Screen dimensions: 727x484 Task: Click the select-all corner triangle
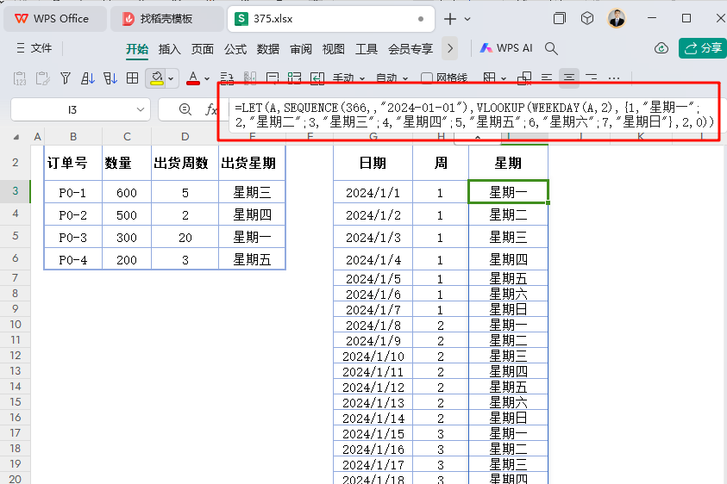[16, 137]
